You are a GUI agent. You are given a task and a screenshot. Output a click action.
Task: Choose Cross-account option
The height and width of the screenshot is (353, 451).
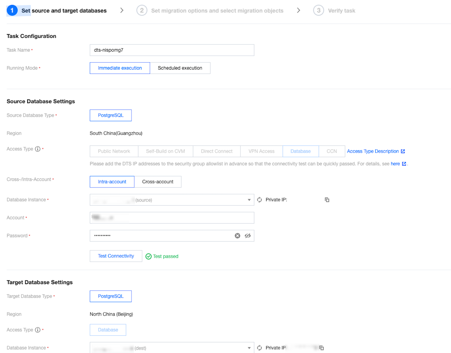(x=158, y=182)
